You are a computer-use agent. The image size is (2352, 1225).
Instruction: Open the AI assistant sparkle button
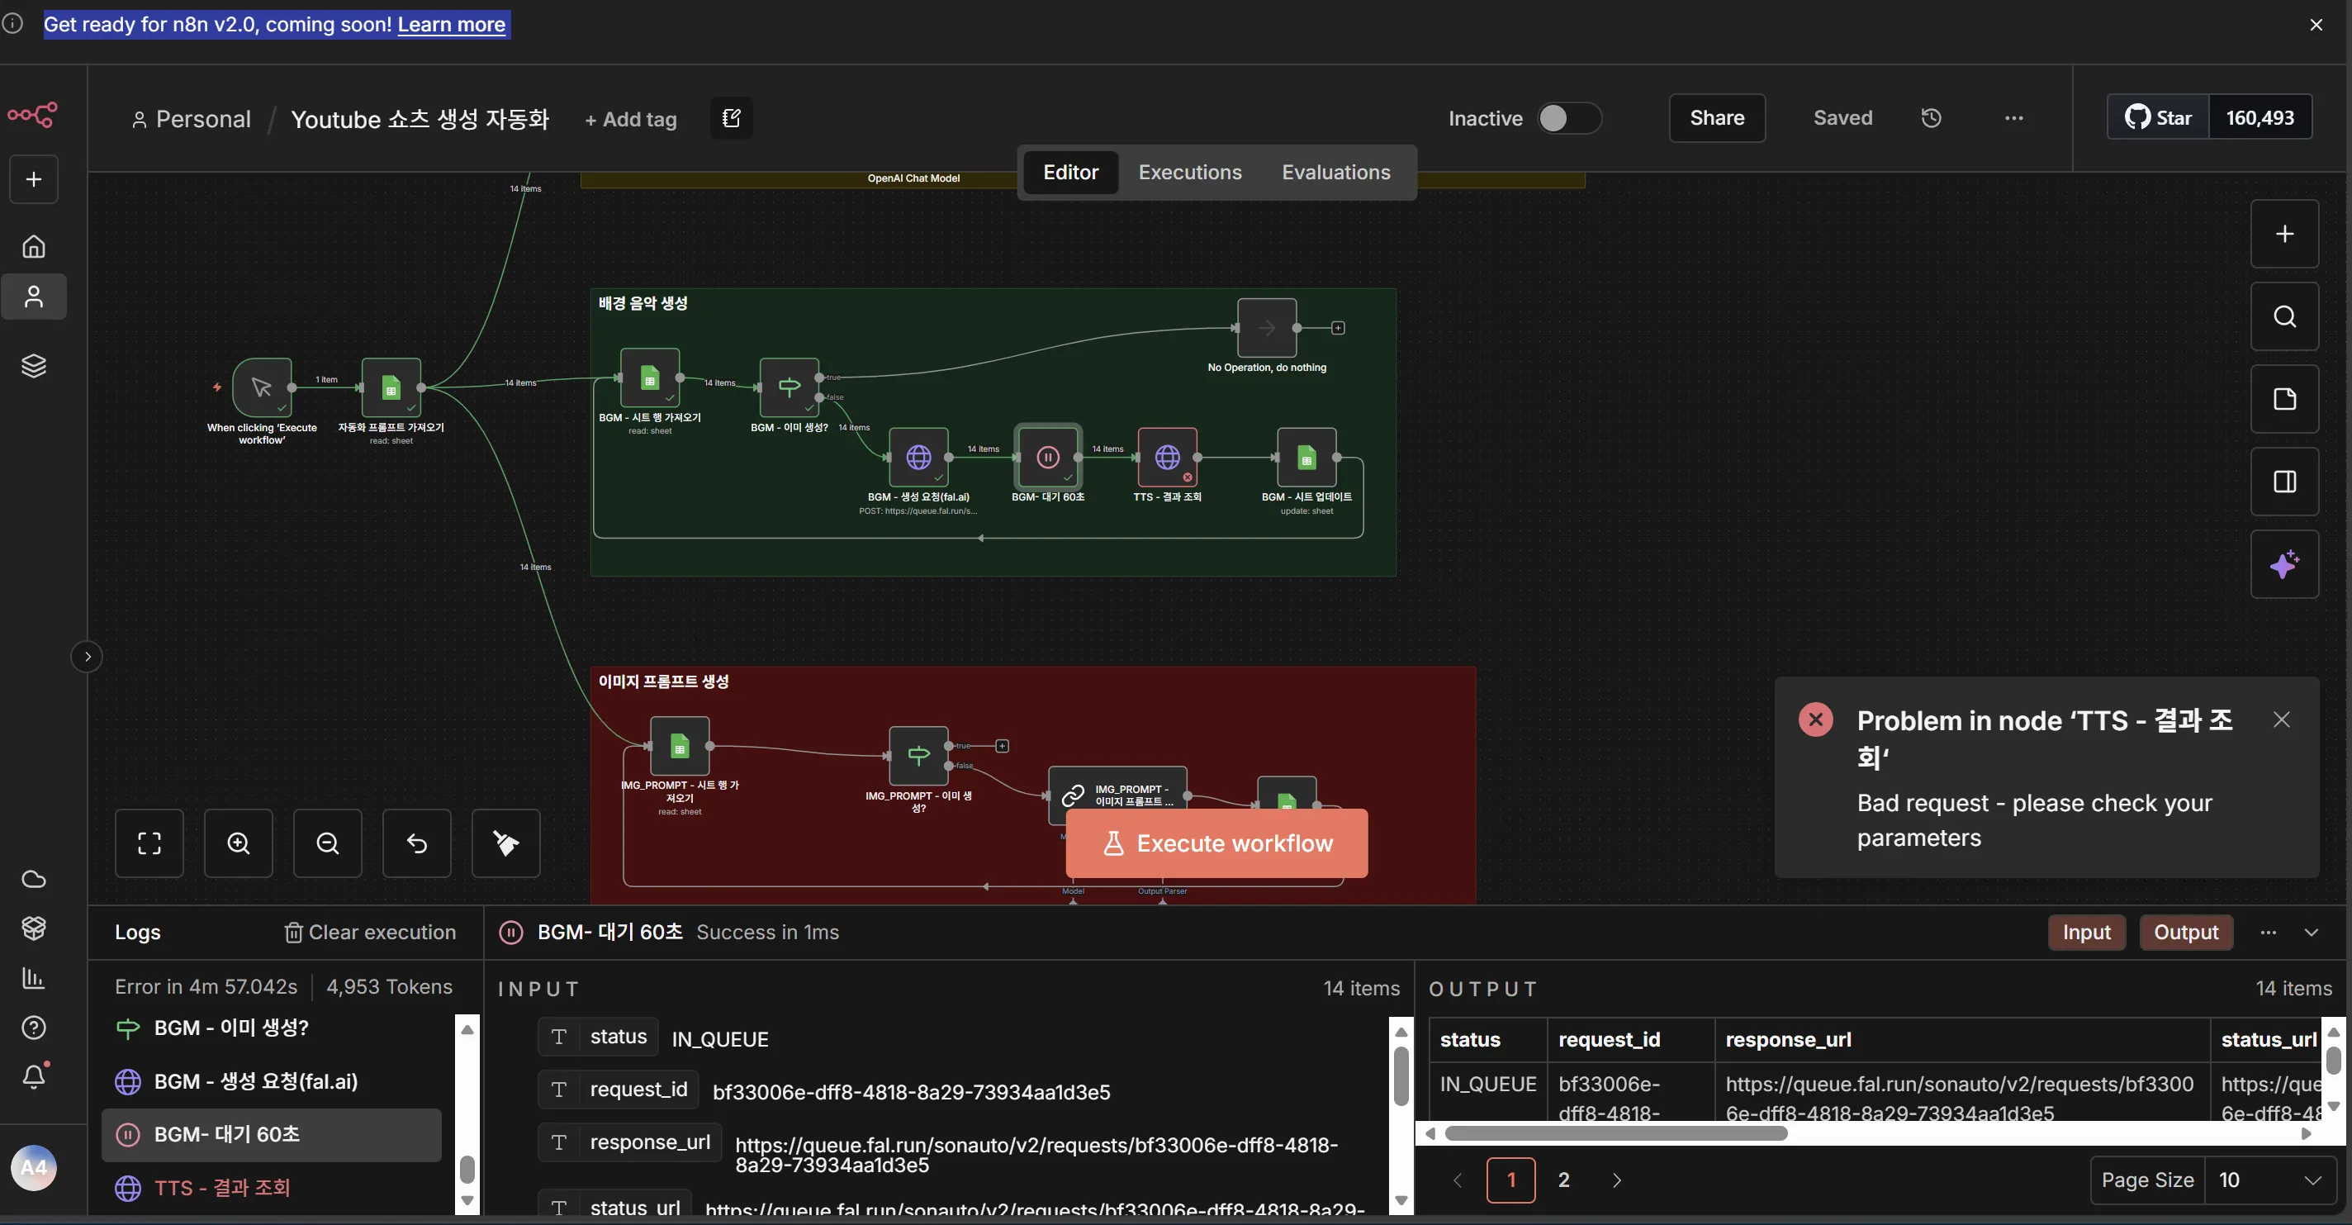(2283, 564)
